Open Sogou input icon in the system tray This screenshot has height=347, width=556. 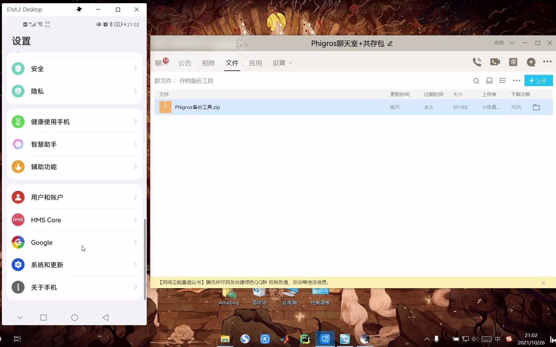pos(508,339)
